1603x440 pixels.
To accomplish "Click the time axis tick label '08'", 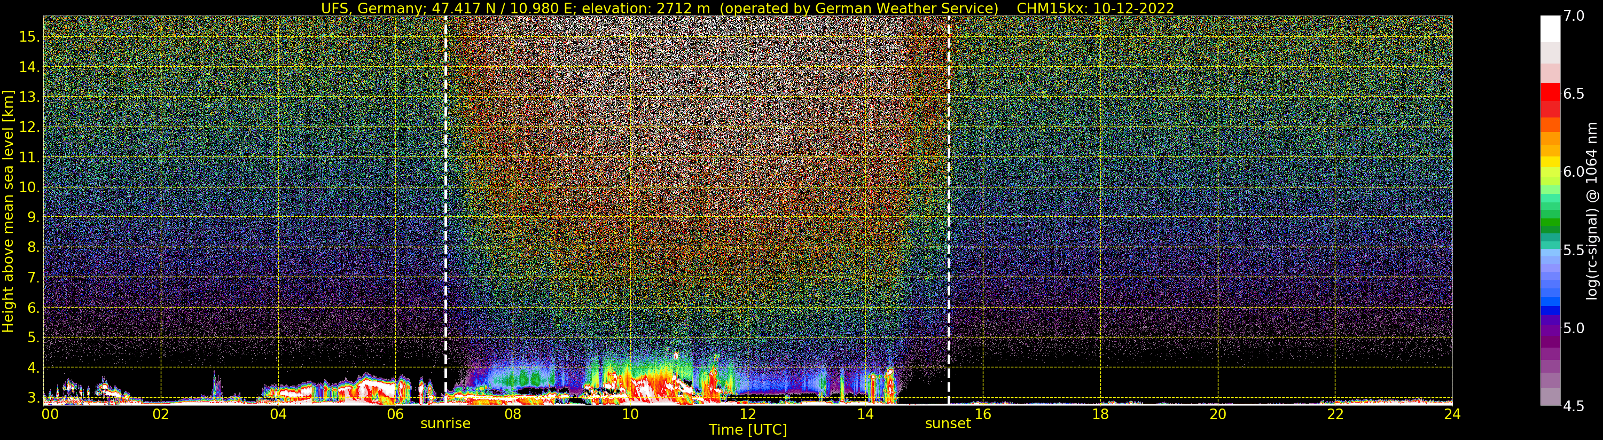I will pyautogui.click(x=513, y=414).
